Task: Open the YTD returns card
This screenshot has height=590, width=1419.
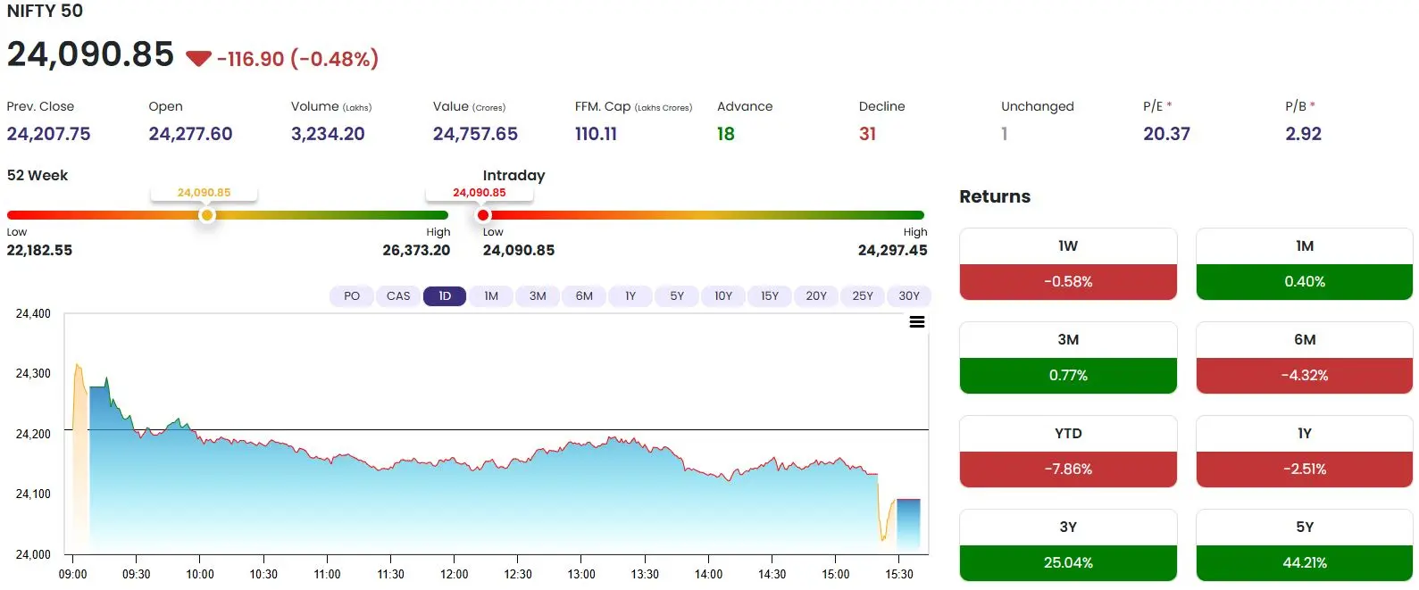Action: 1068,452
